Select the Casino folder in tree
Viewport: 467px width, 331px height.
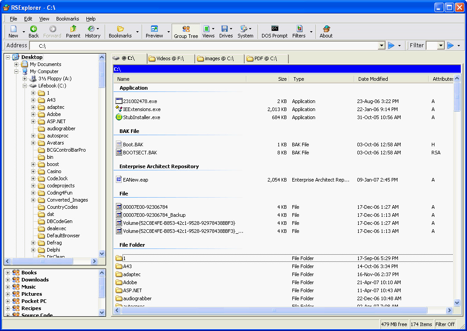click(x=54, y=171)
